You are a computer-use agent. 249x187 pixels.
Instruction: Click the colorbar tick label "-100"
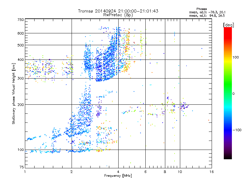(237, 130)
